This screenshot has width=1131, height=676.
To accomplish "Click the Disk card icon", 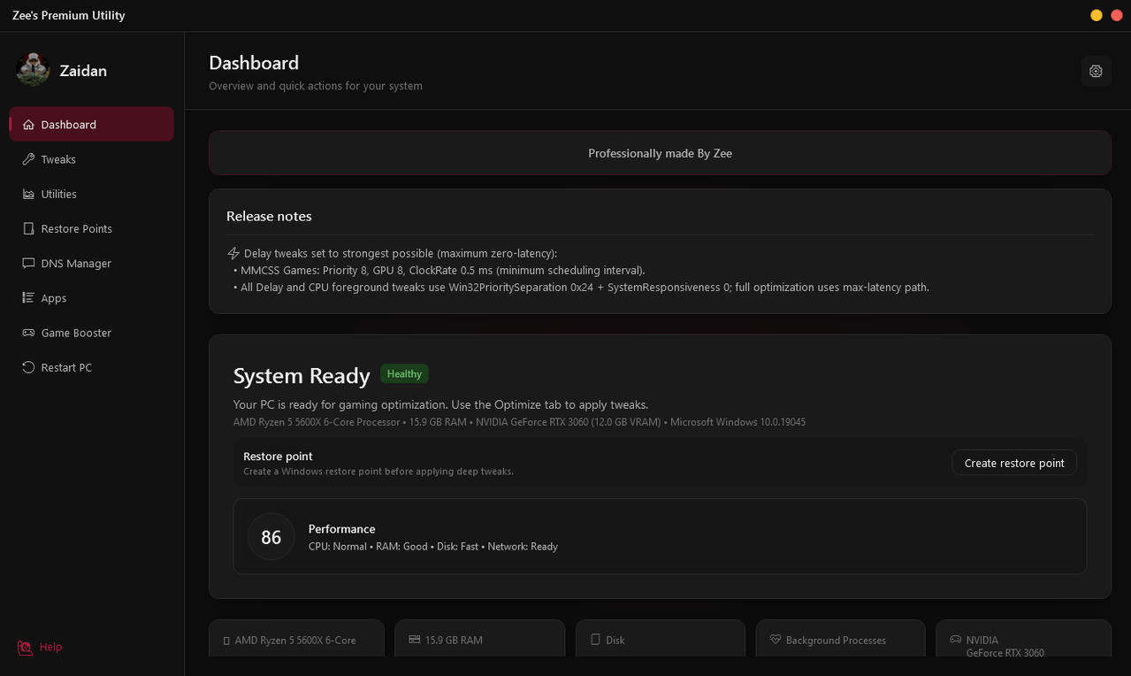I will [595, 640].
